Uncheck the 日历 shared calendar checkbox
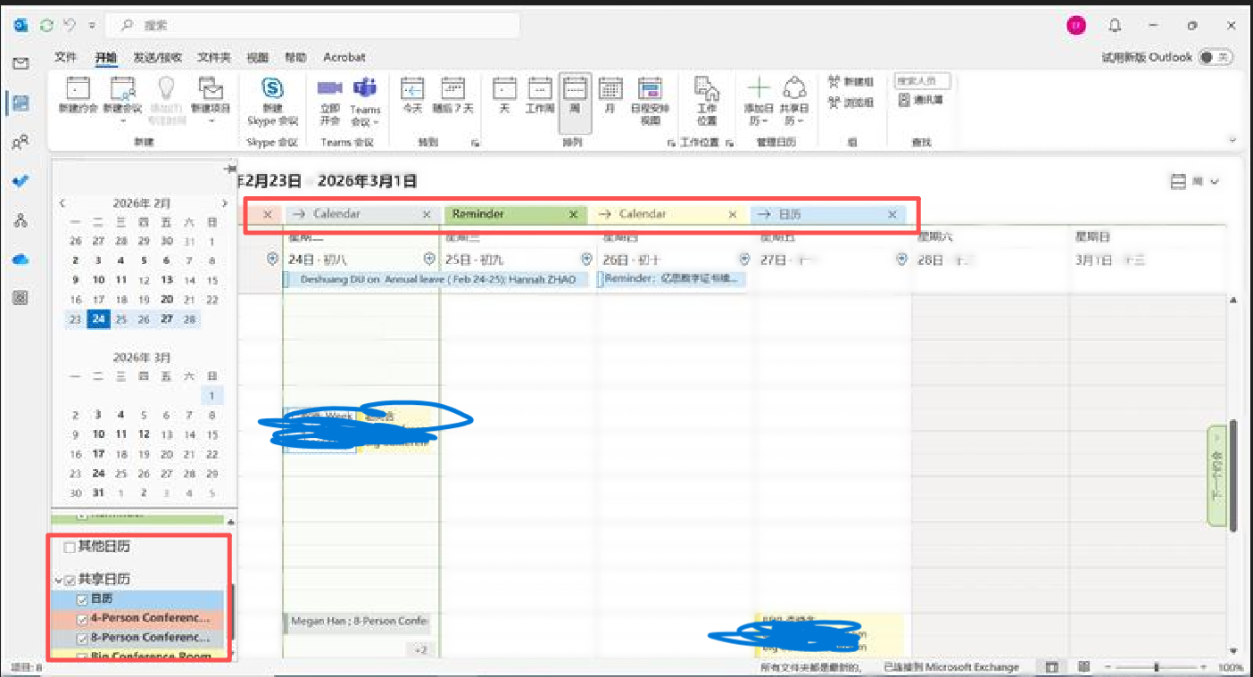The width and height of the screenshot is (1253, 677). coord(82,599)
